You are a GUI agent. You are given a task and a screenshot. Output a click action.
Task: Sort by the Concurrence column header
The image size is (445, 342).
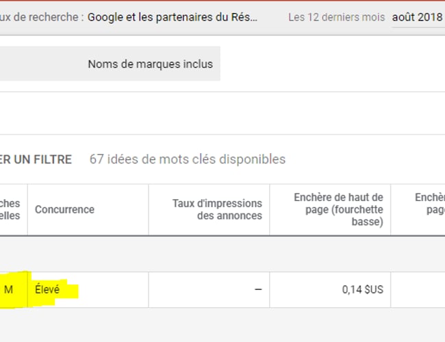(65, 209)
